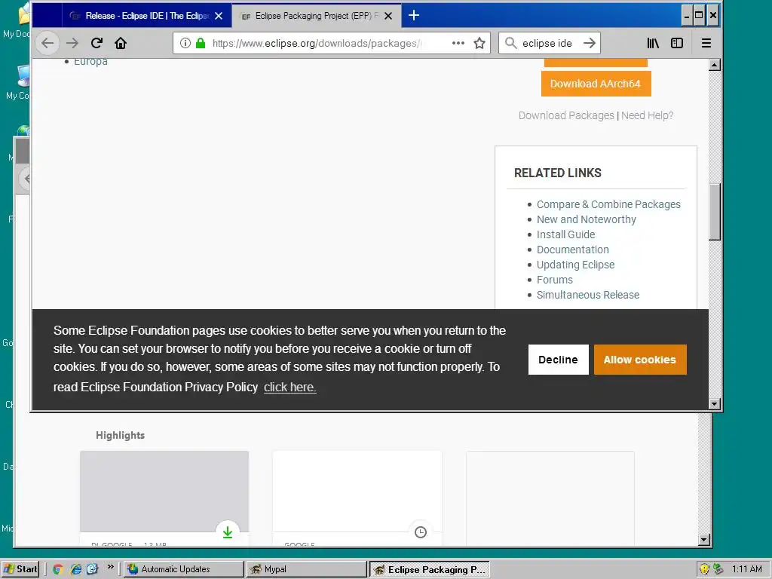Switch to Automatic Updates taskbar item
This screenshot has height=579, width=772.
(x=183, y=569)
